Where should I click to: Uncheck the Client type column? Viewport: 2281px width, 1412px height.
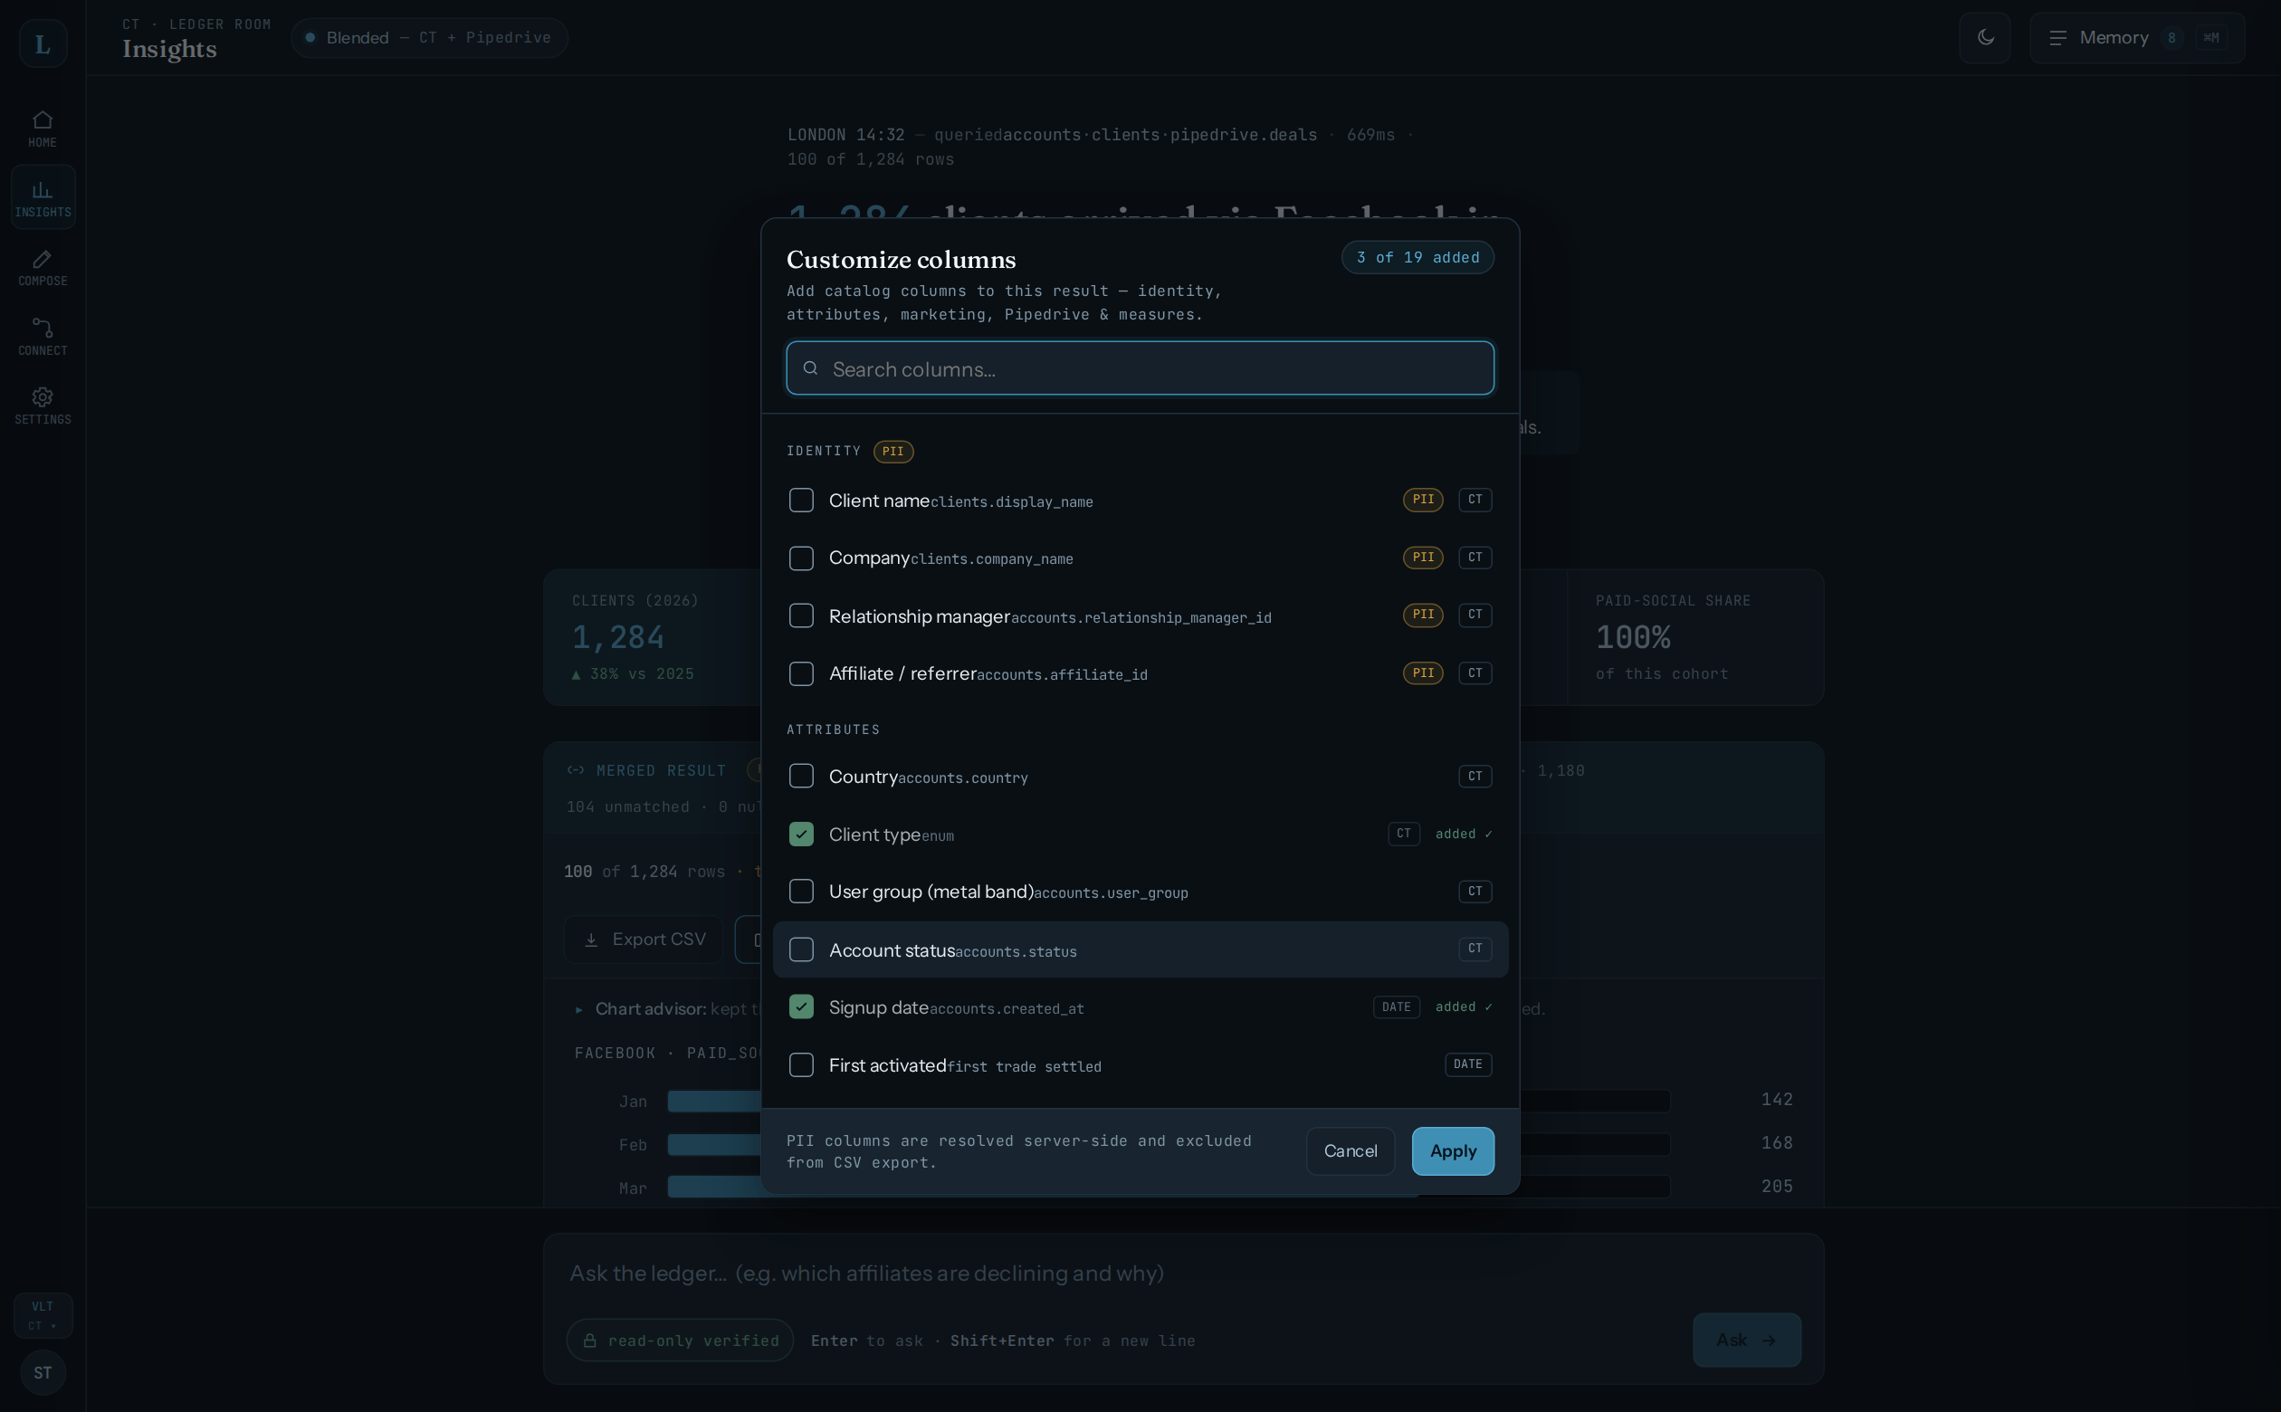tap(801, 835)
